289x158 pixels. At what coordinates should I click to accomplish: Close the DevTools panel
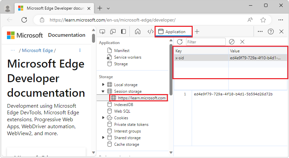pyautogui.click(x=281, y=31)
